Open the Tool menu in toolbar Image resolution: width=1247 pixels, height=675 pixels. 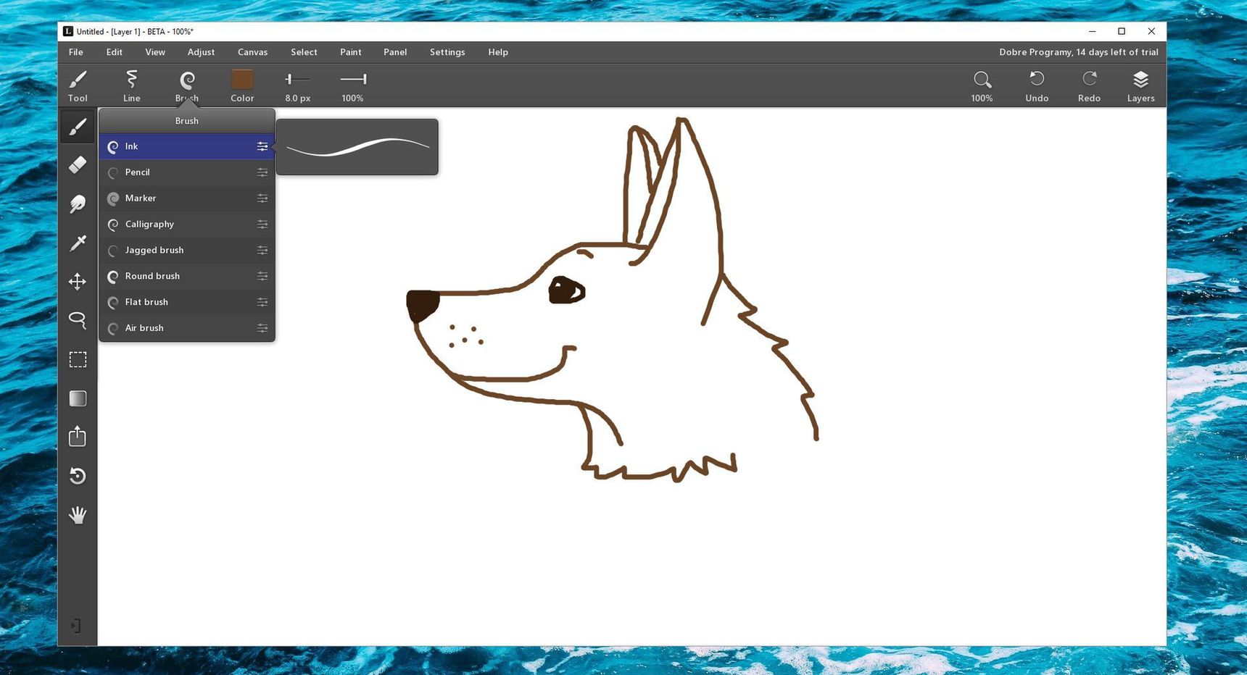[78, 85]
